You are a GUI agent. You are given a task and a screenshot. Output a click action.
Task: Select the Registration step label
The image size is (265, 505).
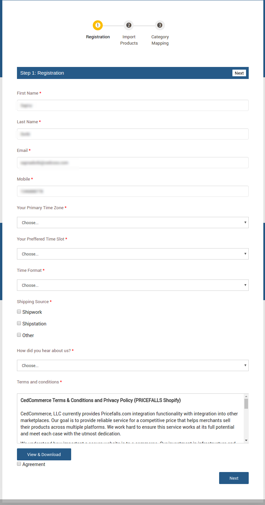(x=97, y=37)
